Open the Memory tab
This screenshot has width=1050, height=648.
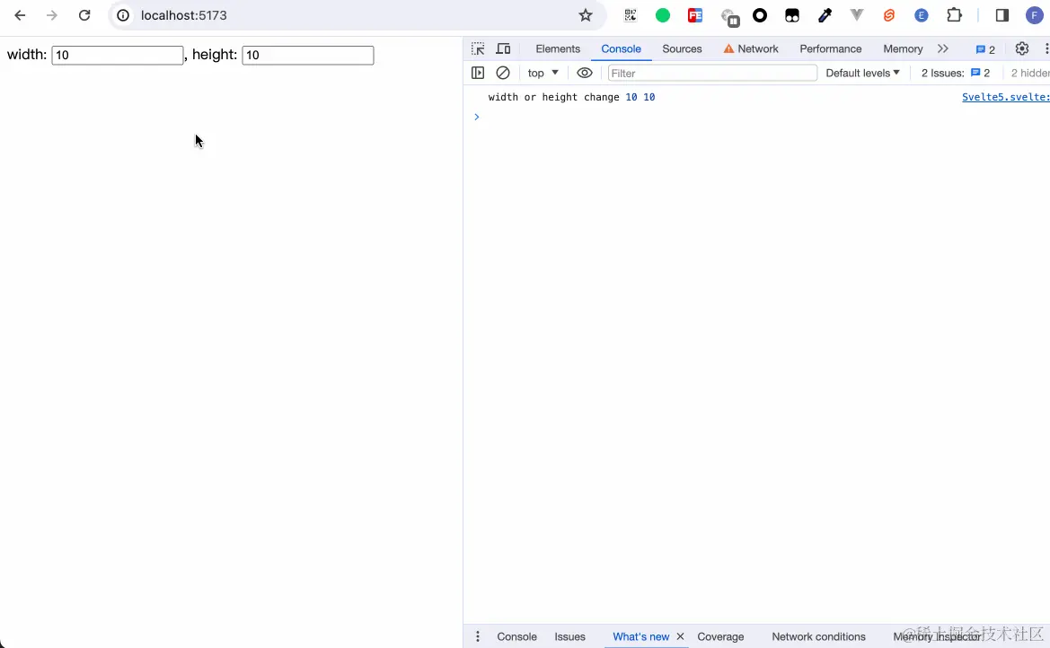[903, 48]
